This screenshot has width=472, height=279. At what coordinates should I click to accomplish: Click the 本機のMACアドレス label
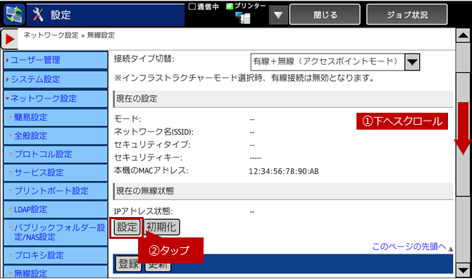151,170
